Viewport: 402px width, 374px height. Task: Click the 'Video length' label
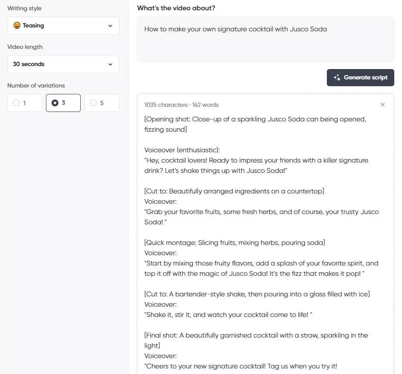(x=25, y=47)
